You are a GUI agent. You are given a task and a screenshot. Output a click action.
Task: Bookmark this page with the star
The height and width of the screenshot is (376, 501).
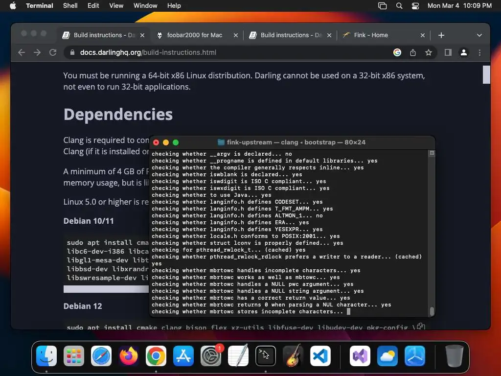click(429, 52)
